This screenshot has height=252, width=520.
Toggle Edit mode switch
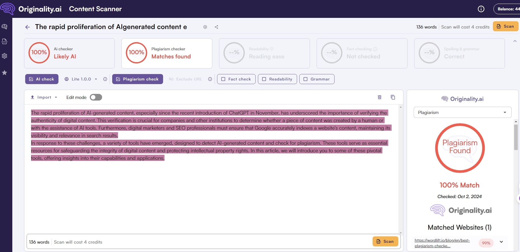96,97
